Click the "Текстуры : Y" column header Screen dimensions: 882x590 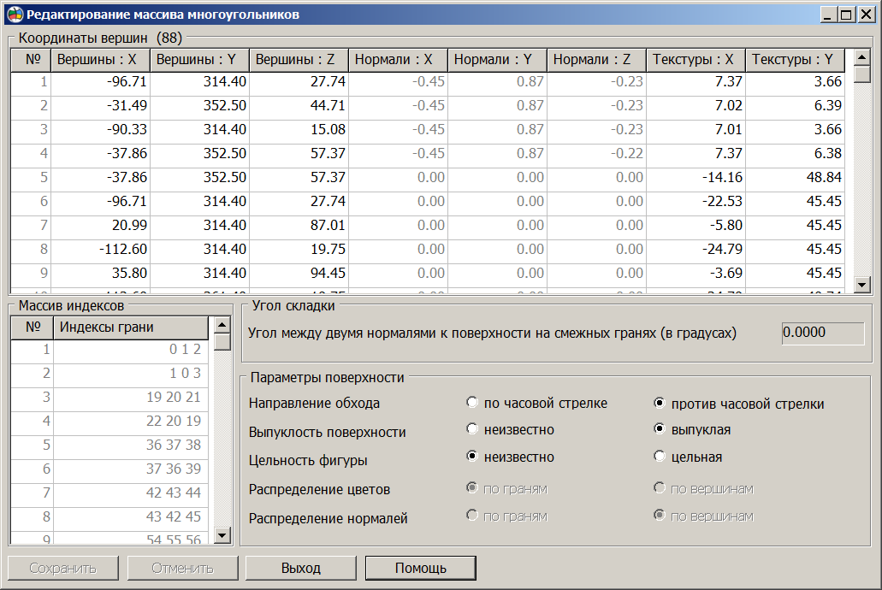coord(795,60)
